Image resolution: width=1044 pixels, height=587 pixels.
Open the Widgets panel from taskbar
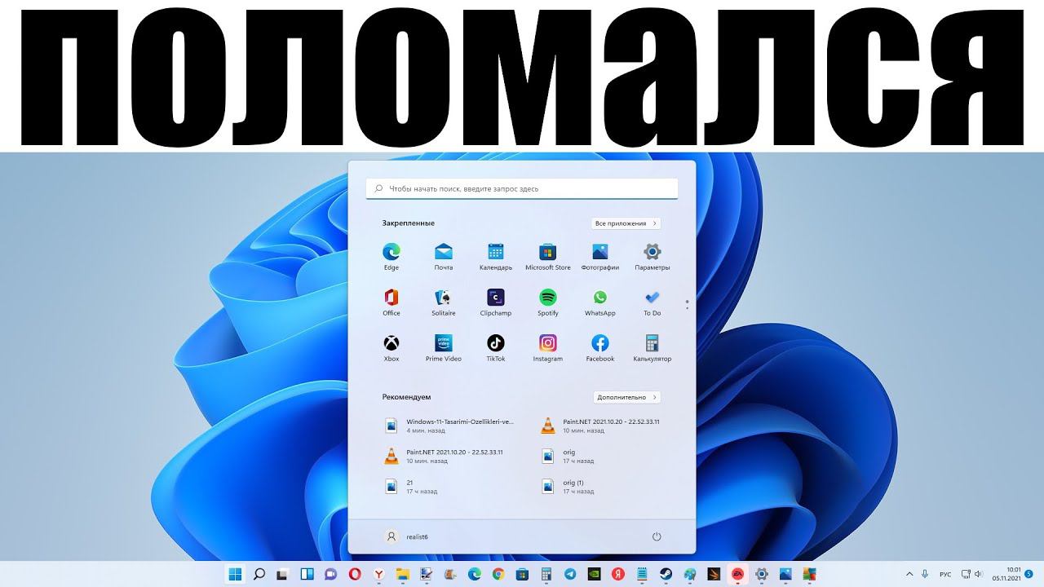click(x=307, y=574)
